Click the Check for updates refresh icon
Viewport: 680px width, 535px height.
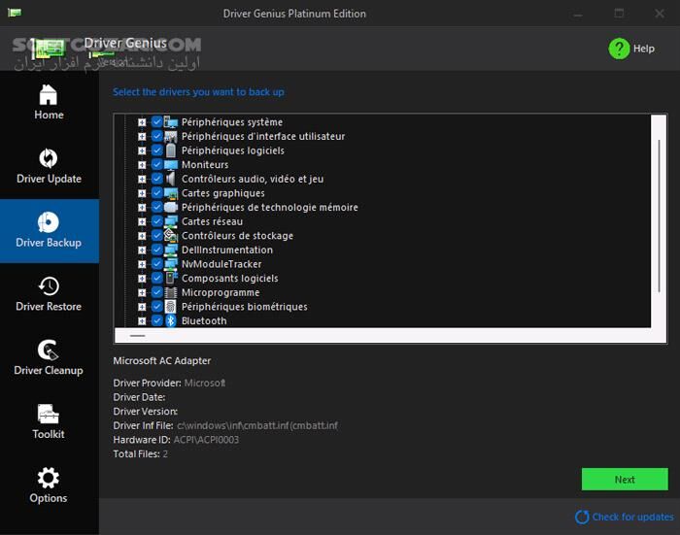(x=582, y=517)
